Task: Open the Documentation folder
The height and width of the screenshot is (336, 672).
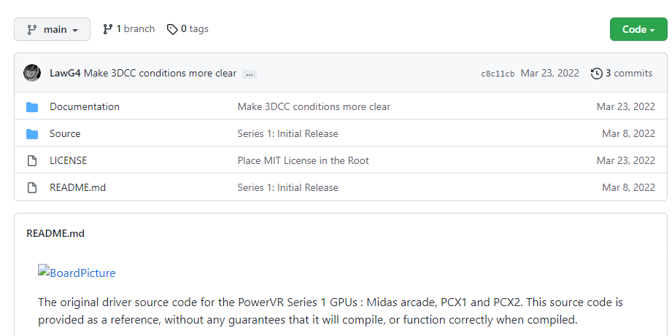Action: [85, 107]
